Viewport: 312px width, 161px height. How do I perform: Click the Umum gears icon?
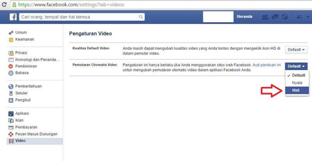coord(11,33)
